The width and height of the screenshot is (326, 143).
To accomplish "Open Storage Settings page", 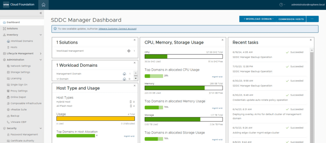I will click(20, 72).
